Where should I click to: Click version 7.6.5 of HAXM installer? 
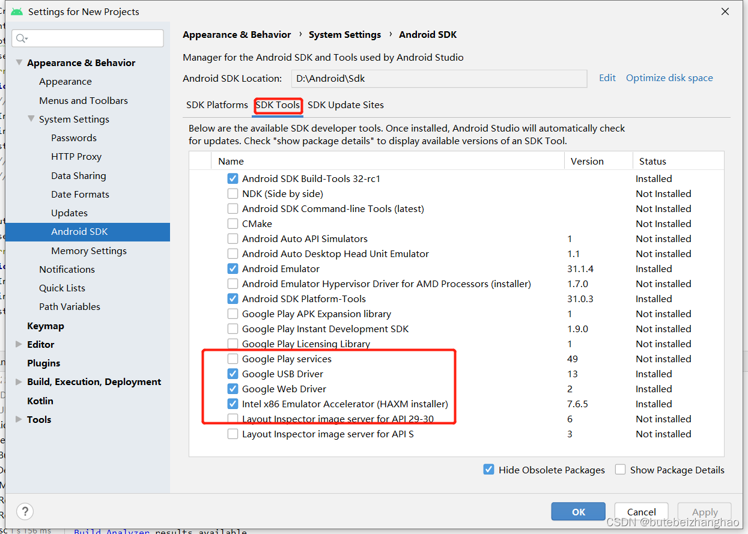(577, 404)
